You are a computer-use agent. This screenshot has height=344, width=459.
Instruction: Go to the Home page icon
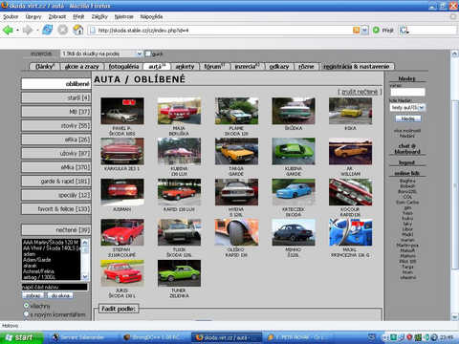tap(78, 30)
